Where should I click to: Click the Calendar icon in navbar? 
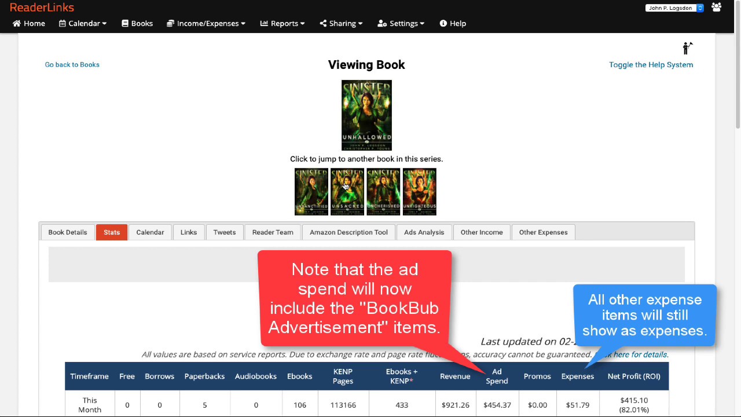pyautogui.click(x=63, y=23)
